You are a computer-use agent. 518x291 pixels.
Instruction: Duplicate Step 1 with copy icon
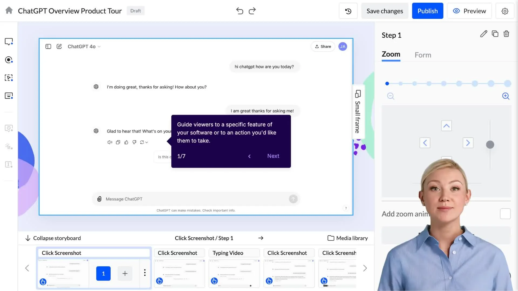[495, 34]
